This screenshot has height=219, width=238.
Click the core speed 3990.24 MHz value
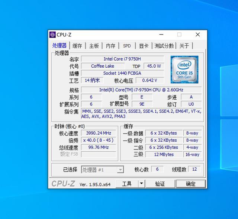point(99,133)
